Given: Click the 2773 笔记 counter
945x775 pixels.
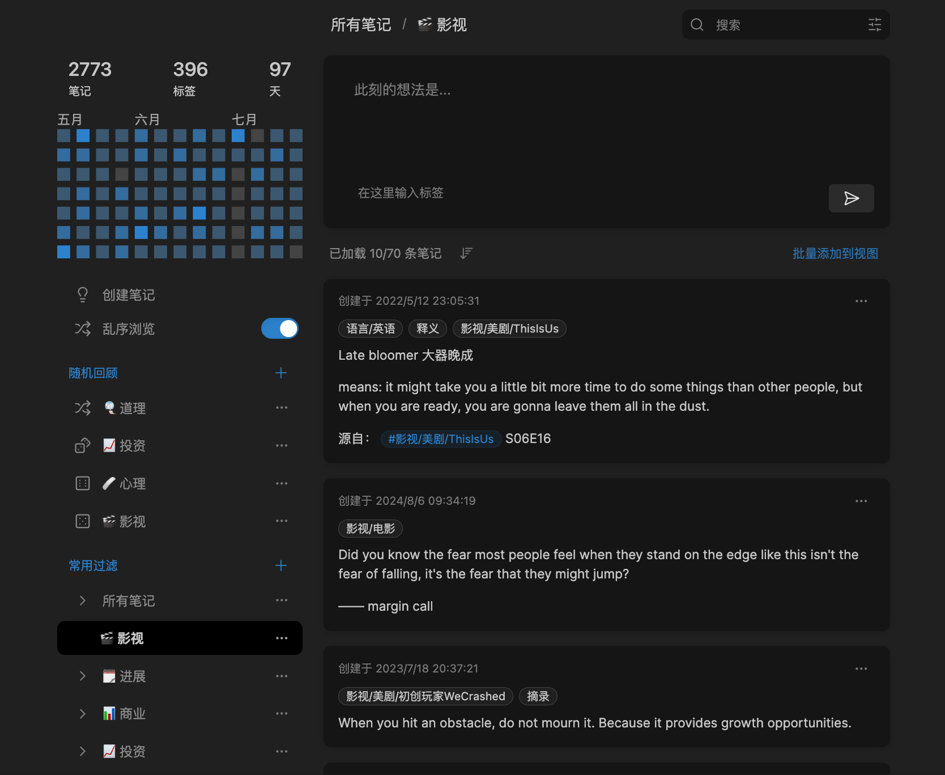Looking at the screenshot, I should pyautogui.click(x=90, y=78).
